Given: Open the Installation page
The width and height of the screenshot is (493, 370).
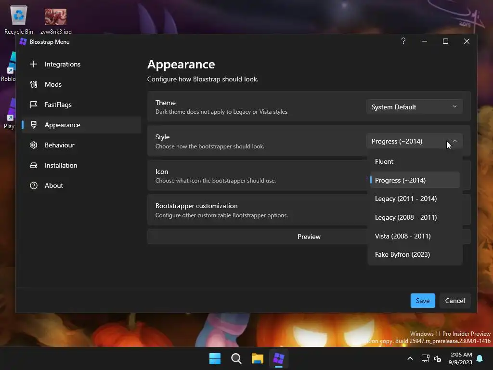Looking at the screenshot, I should (81, 165).
